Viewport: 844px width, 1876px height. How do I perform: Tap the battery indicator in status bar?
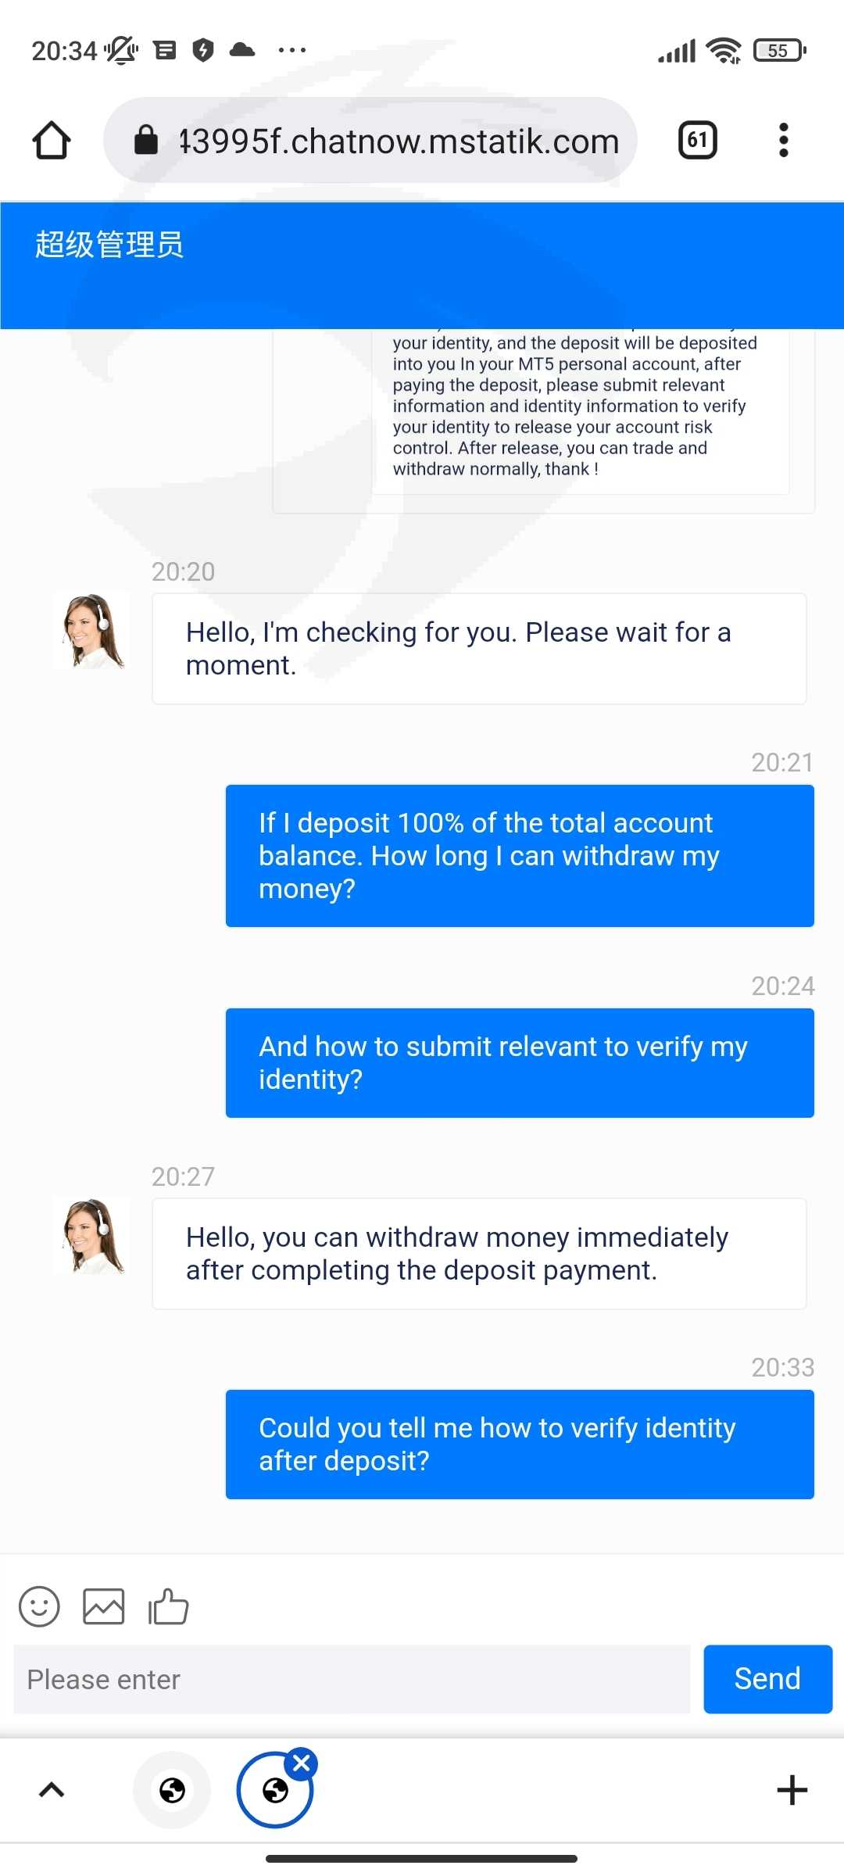[778, 51]
